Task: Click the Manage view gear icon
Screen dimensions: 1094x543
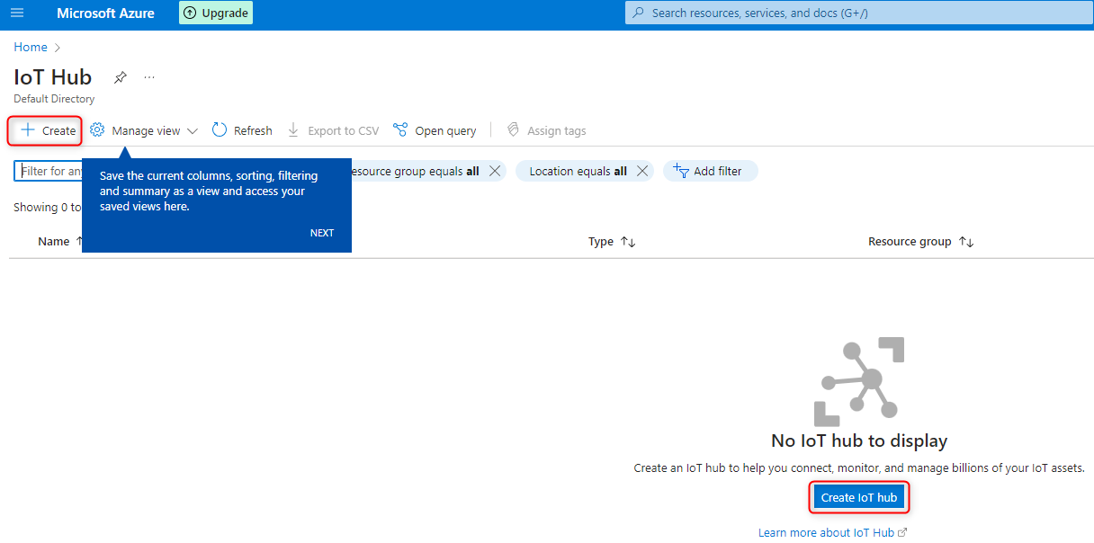Action: click(x=97, y=130)
